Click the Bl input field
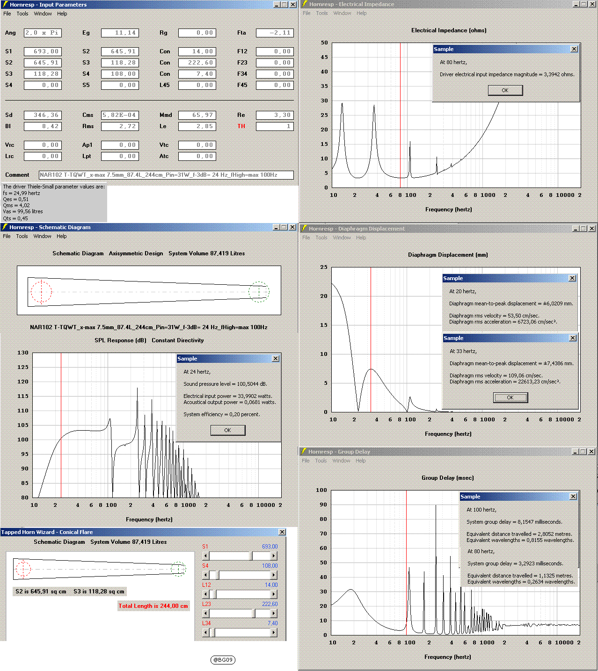 [43, 126]
